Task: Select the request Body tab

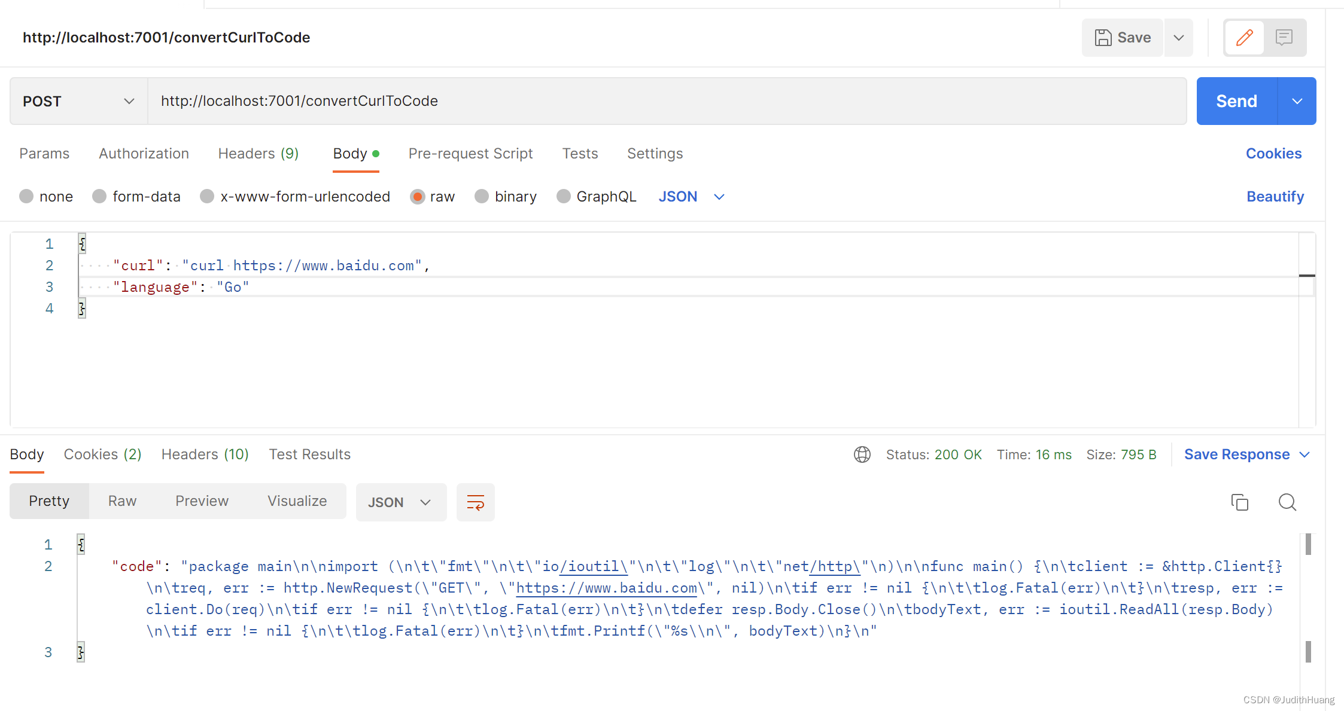Action: point(356,154)
